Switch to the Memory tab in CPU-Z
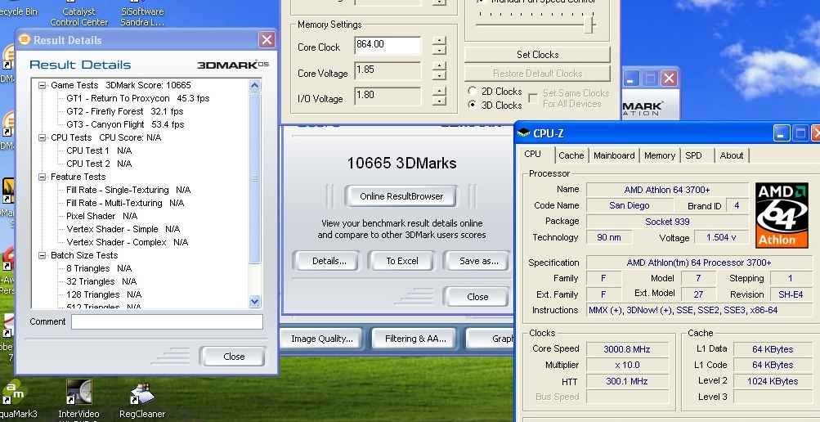 pos(659,155)
